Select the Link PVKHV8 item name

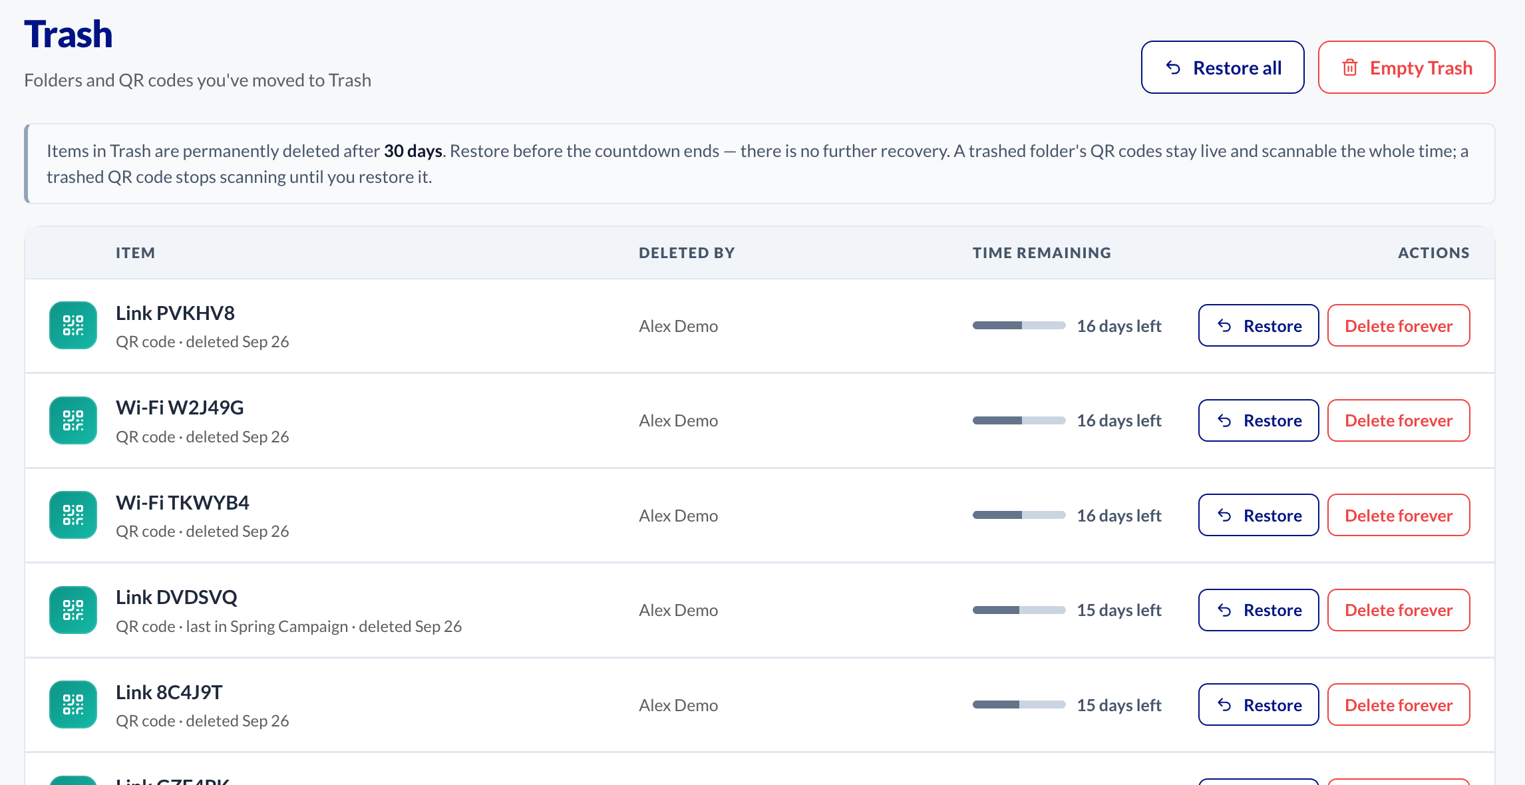click(x=175, y=313)
